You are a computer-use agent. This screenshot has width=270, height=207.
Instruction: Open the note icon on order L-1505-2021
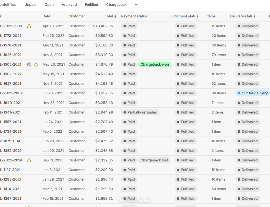pos(29,64)
